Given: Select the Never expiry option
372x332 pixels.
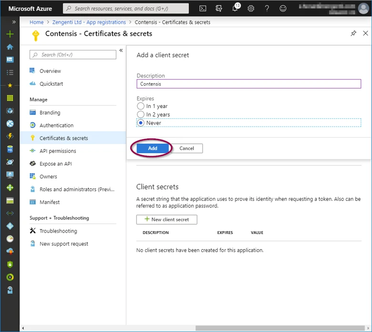Looking at the screenshot, I should pyautogui.click(x=141, y=123).
